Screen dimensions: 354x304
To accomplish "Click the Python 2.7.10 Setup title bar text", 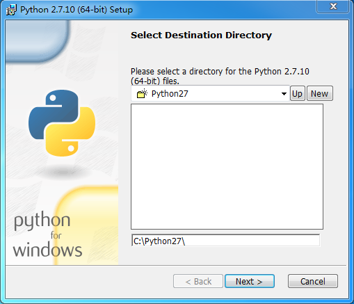I will [77, 10].
